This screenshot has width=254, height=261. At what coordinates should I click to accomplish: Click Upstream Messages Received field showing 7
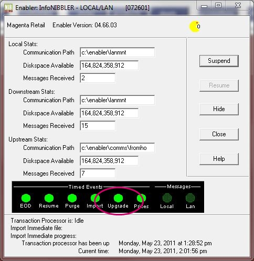click(x=98, y=173)
